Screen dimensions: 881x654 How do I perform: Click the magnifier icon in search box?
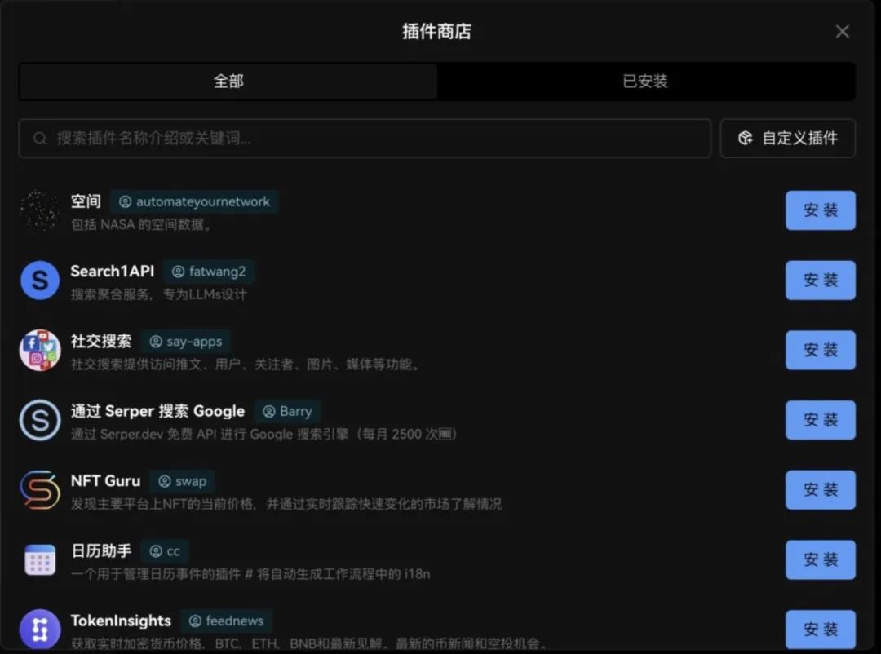(x=40, y=138)
